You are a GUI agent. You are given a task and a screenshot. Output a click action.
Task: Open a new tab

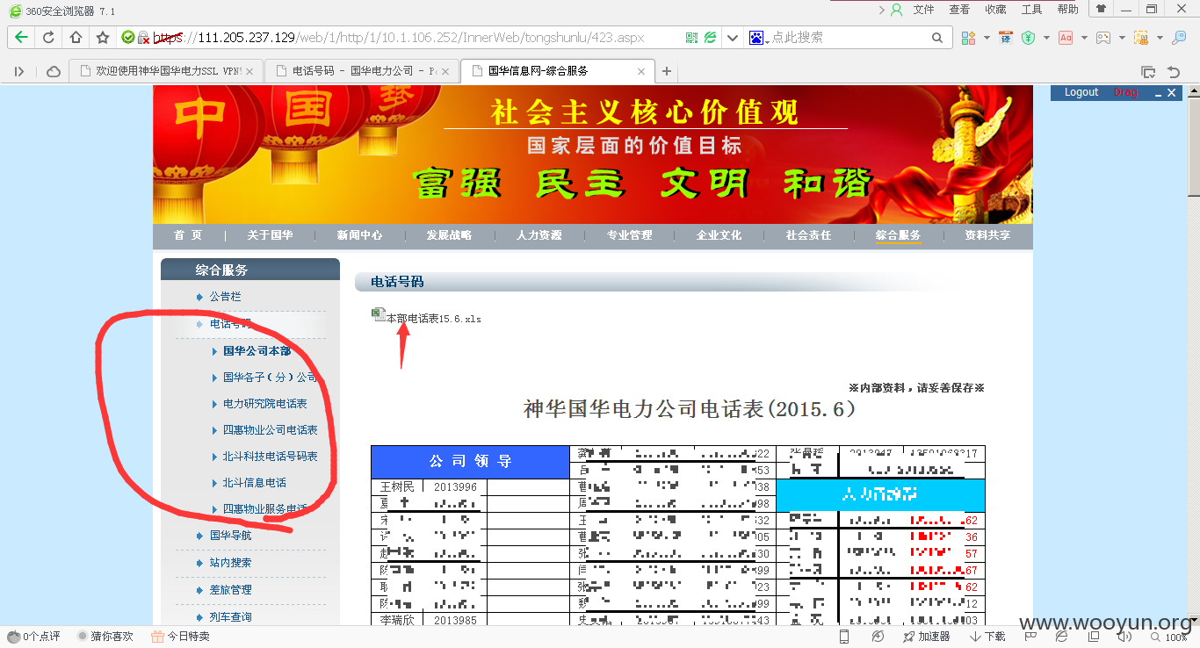(667, 71)
